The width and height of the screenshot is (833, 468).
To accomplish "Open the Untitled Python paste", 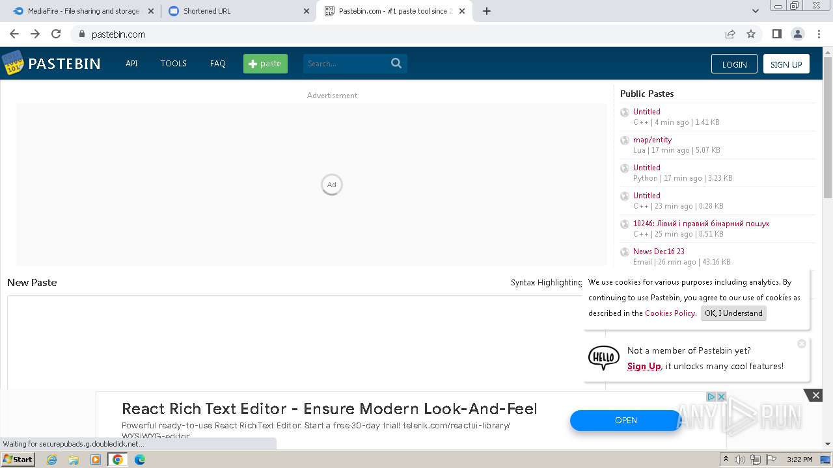I will coord(646,168).
